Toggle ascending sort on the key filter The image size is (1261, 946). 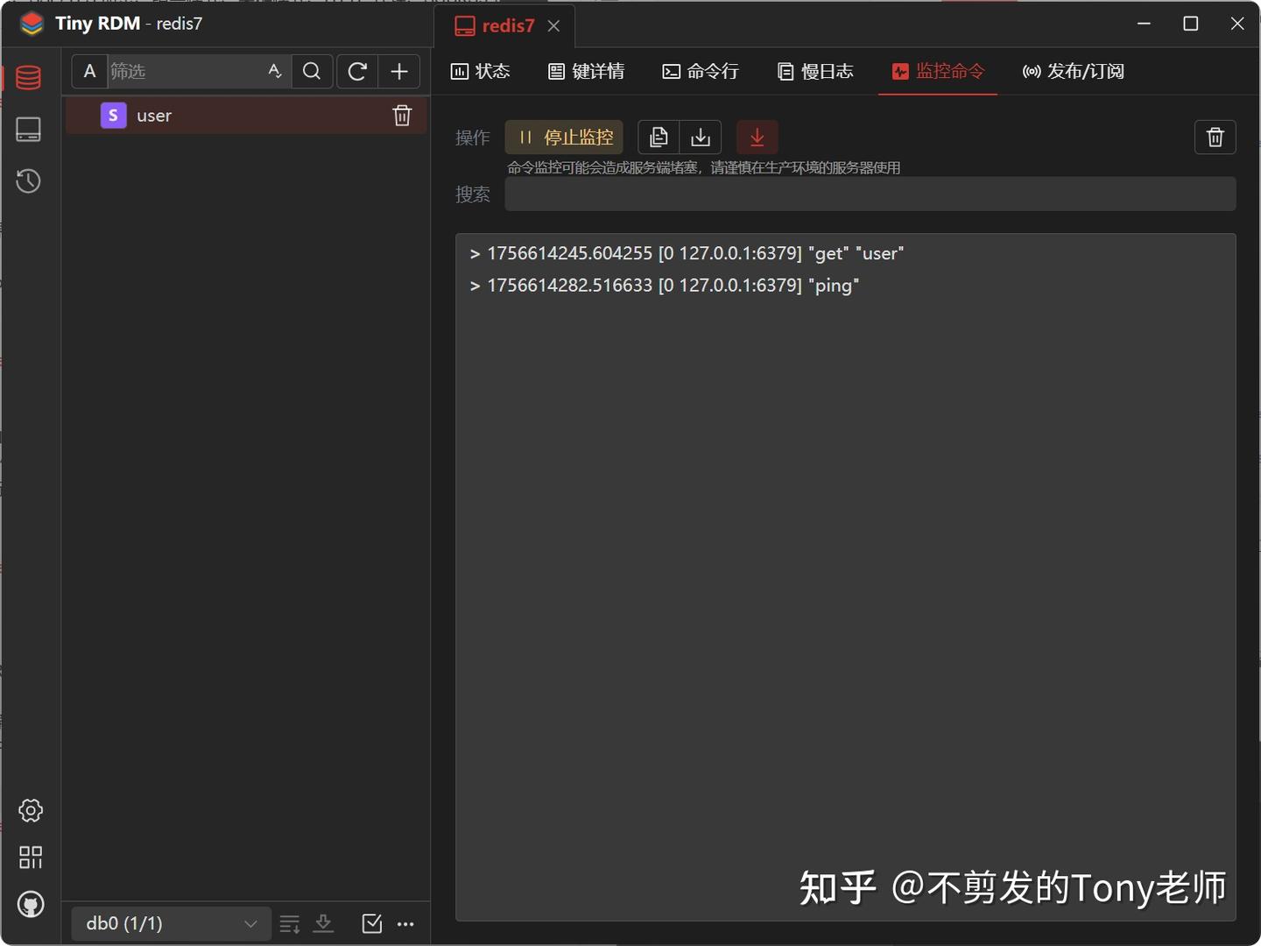click(x=274, y=71)
